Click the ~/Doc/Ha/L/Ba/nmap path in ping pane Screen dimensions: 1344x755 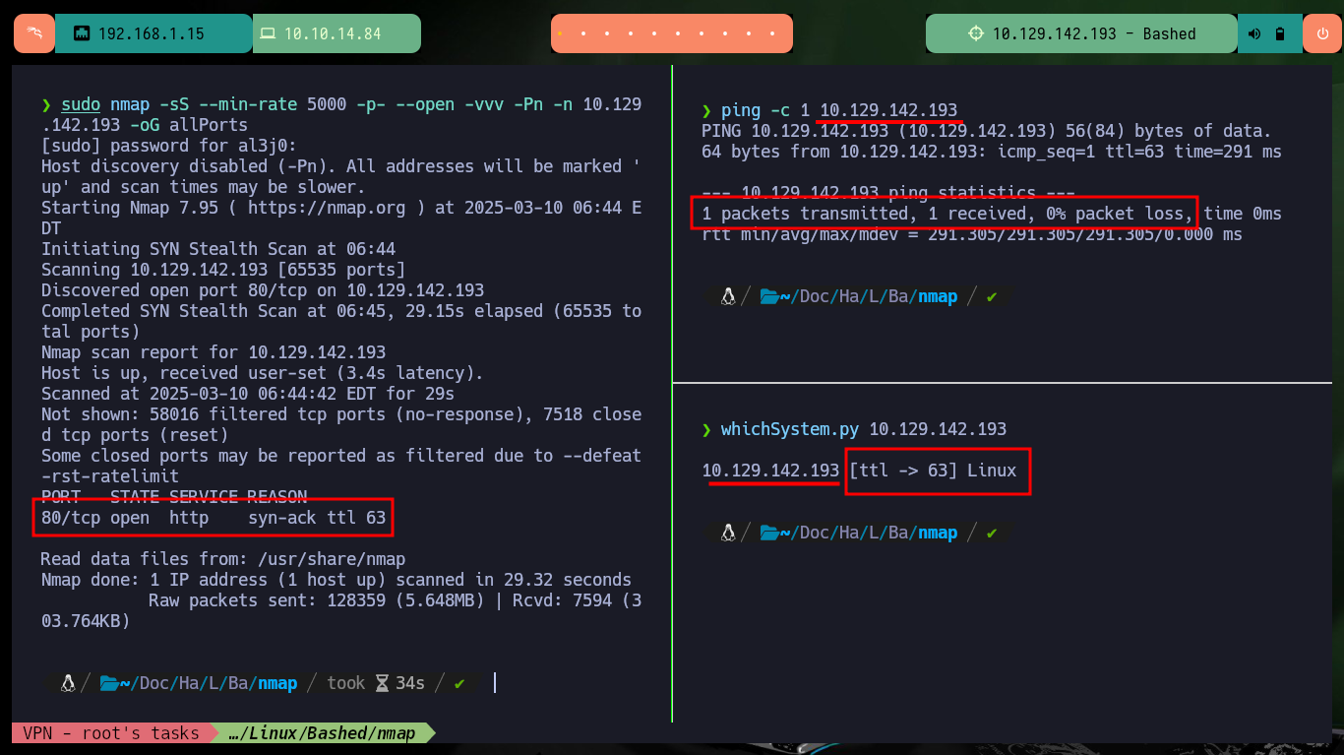869,295
